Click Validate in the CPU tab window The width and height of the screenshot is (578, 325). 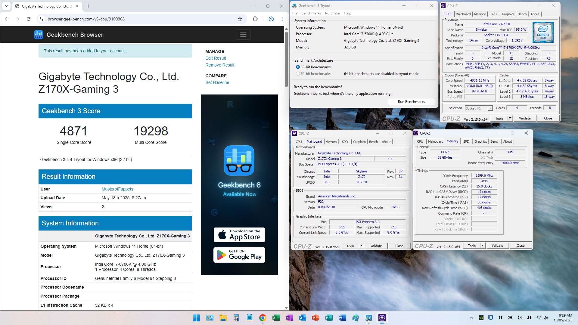click(x=525, y=118)
